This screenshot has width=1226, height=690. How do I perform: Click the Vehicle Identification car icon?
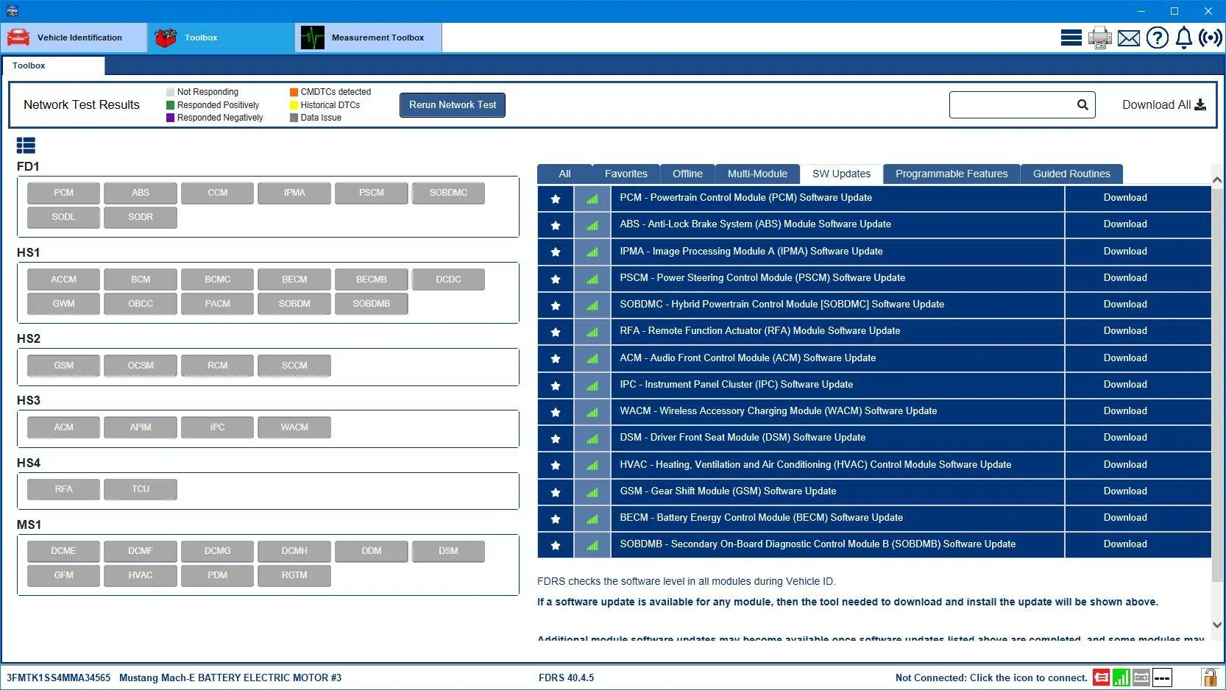coord(18,38)
